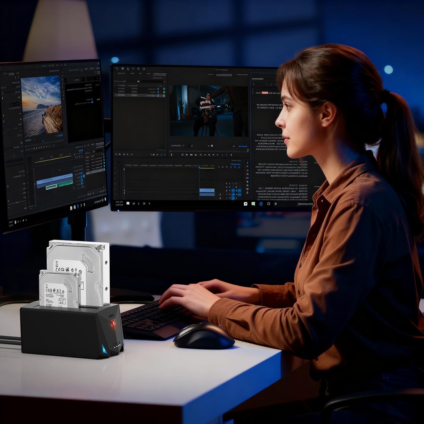
Task: Select the bright green clip on left monitor's timeline
Action: tap(65, 184)
